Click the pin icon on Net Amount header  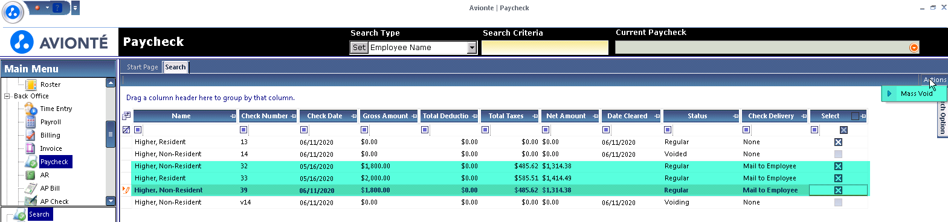[596, 116]
